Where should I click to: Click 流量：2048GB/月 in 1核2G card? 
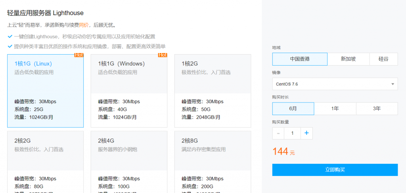pyautogui.click(x=201, y=117)
